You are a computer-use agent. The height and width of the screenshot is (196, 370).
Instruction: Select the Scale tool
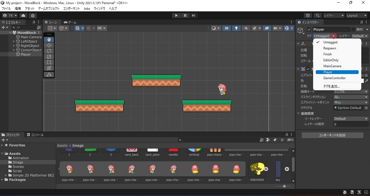[x=49, y=57]
